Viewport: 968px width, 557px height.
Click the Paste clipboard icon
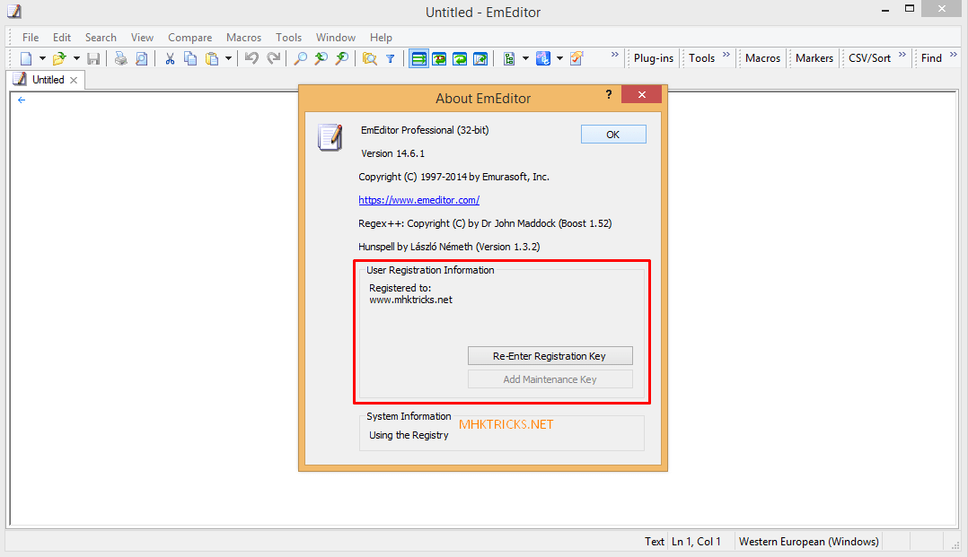[x=212, y=58]
